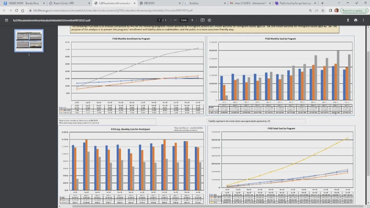Bookmark this page with the star icon
Viewport: 370px width, 208px height.
[323, 10]
